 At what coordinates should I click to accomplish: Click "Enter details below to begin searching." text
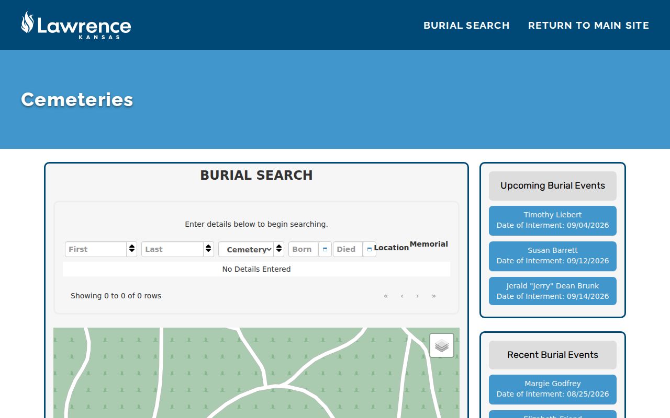coord(256,224)
